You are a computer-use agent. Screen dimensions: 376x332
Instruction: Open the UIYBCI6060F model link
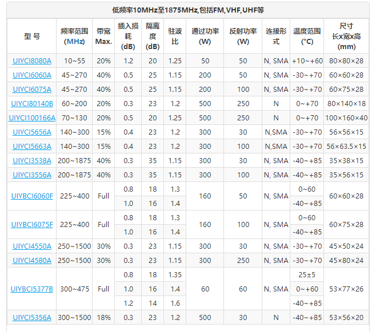click(x=32, y=196)
